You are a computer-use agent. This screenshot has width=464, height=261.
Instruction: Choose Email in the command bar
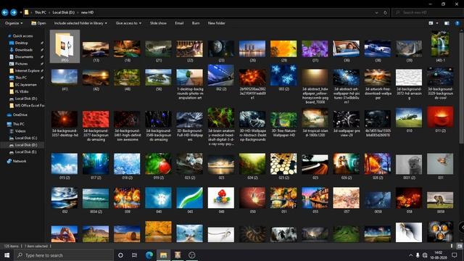[x=179, y=23]
